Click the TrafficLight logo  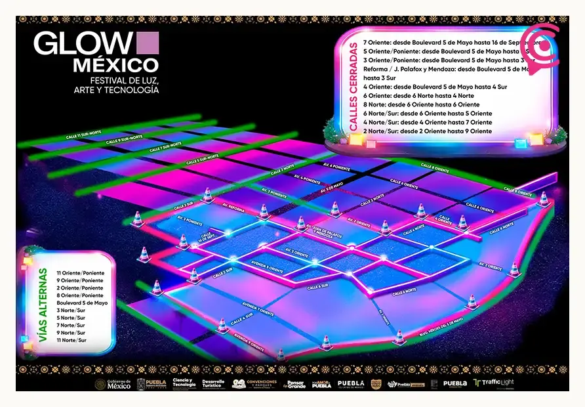point(494,383)
